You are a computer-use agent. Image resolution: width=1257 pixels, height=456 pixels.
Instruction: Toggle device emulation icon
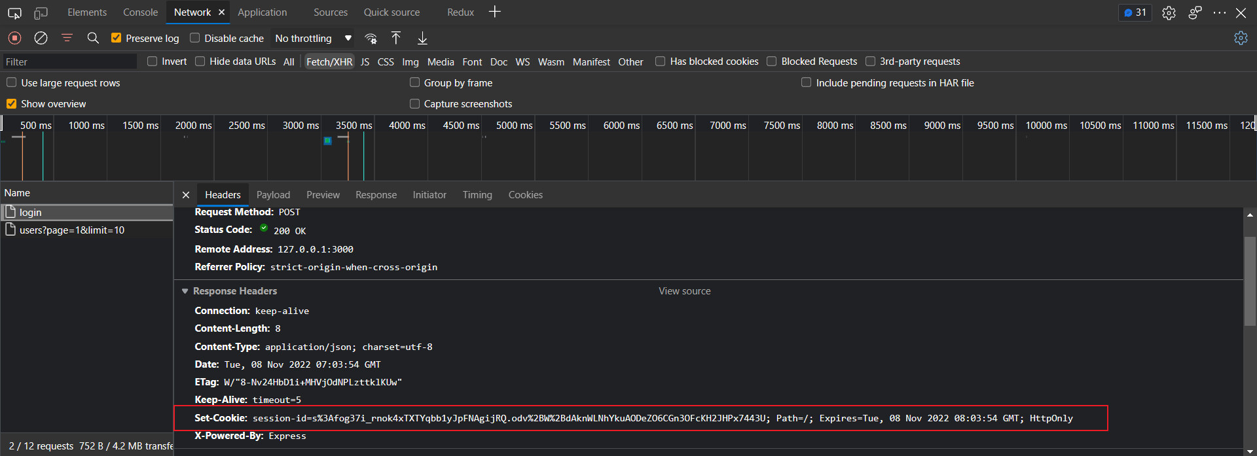click(41, 12)
